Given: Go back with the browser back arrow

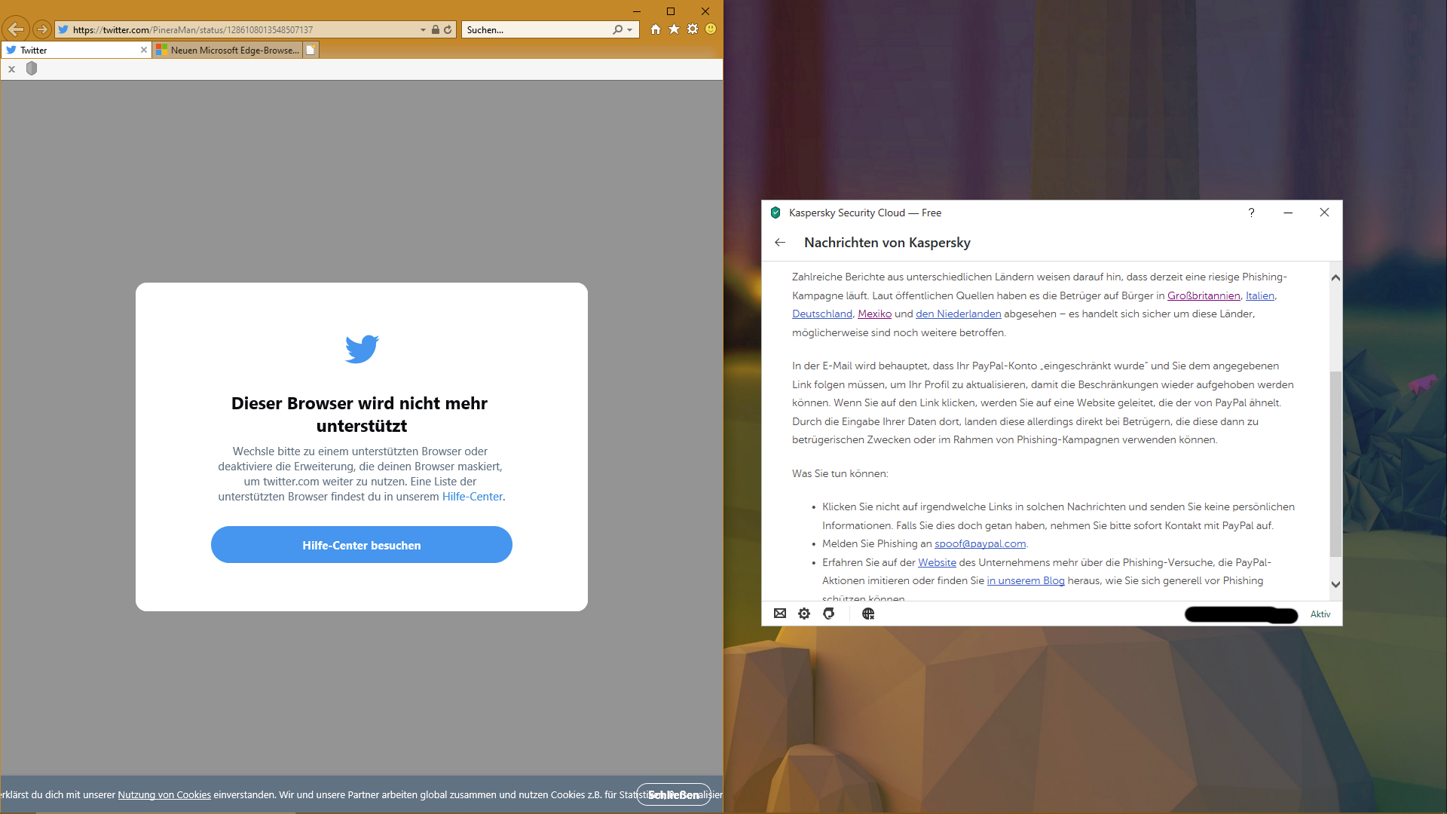Looking at the screenshot, I should pos(16,29).
